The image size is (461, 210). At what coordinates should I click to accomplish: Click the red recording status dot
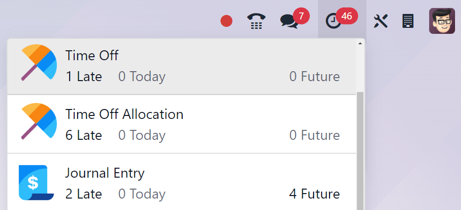(x=227, y=21)
